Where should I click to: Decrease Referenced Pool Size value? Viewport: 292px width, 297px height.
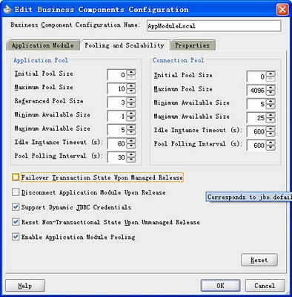pos(131,105)
